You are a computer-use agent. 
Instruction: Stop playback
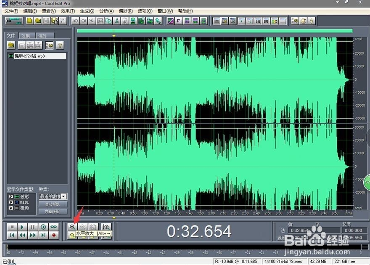(12, 227)
